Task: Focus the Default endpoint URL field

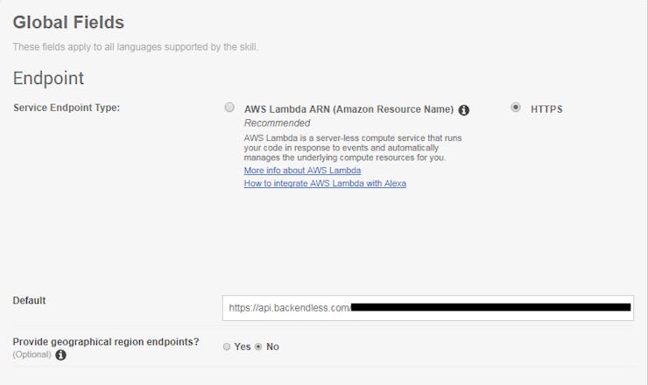Action: (x=427, y=308)
